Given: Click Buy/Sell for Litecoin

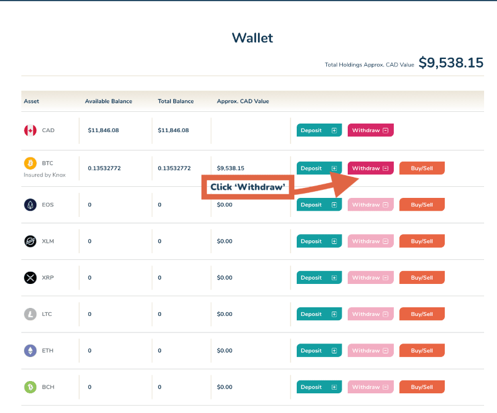Looking at the screenshot, I should [x=421, y=314].
